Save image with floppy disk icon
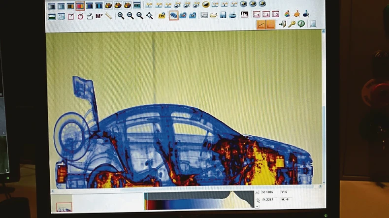 pyautogui.click(x=223, y=15)
